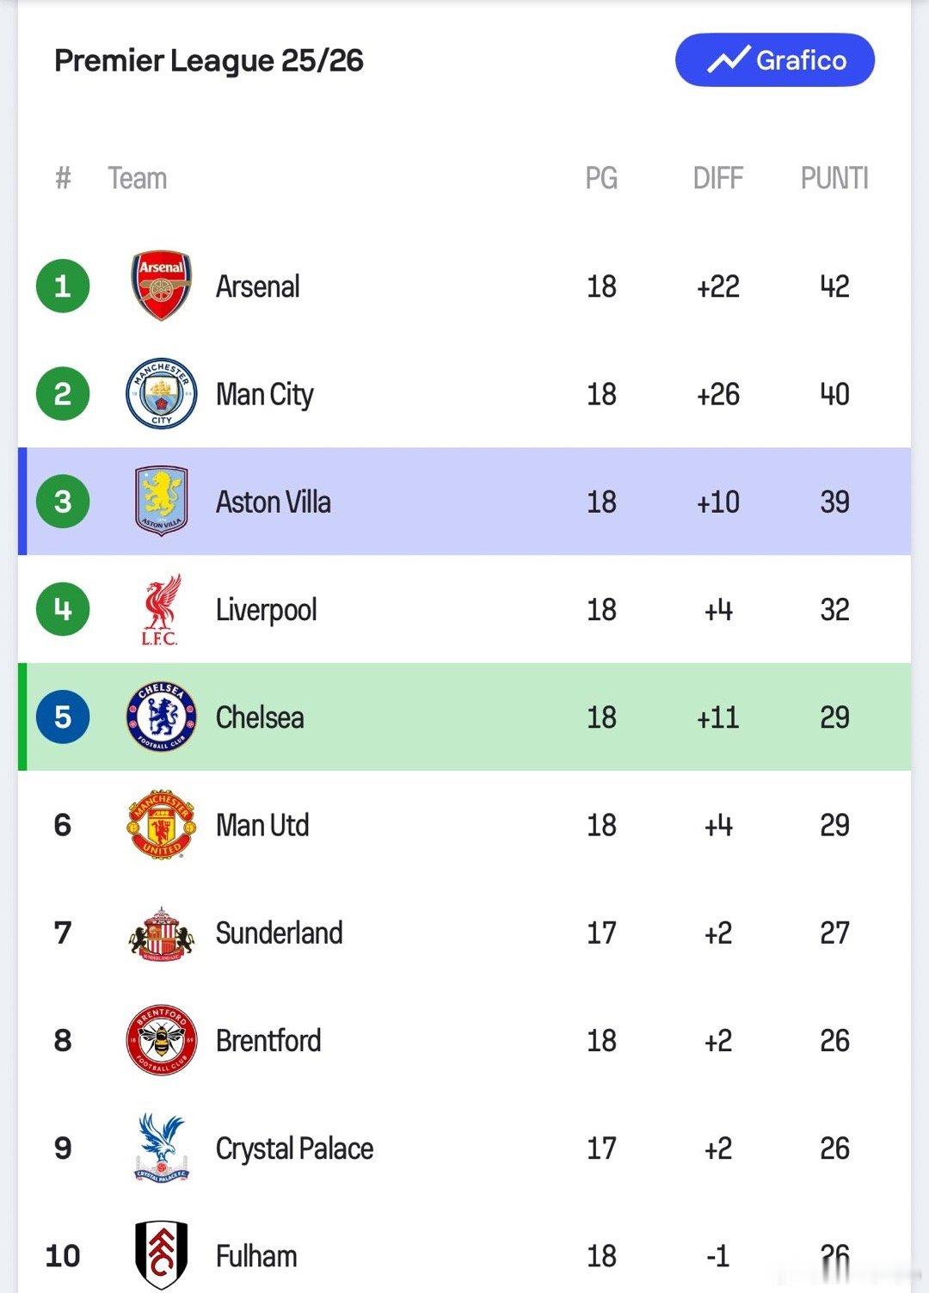Click the Team column header

click(137, 178)
